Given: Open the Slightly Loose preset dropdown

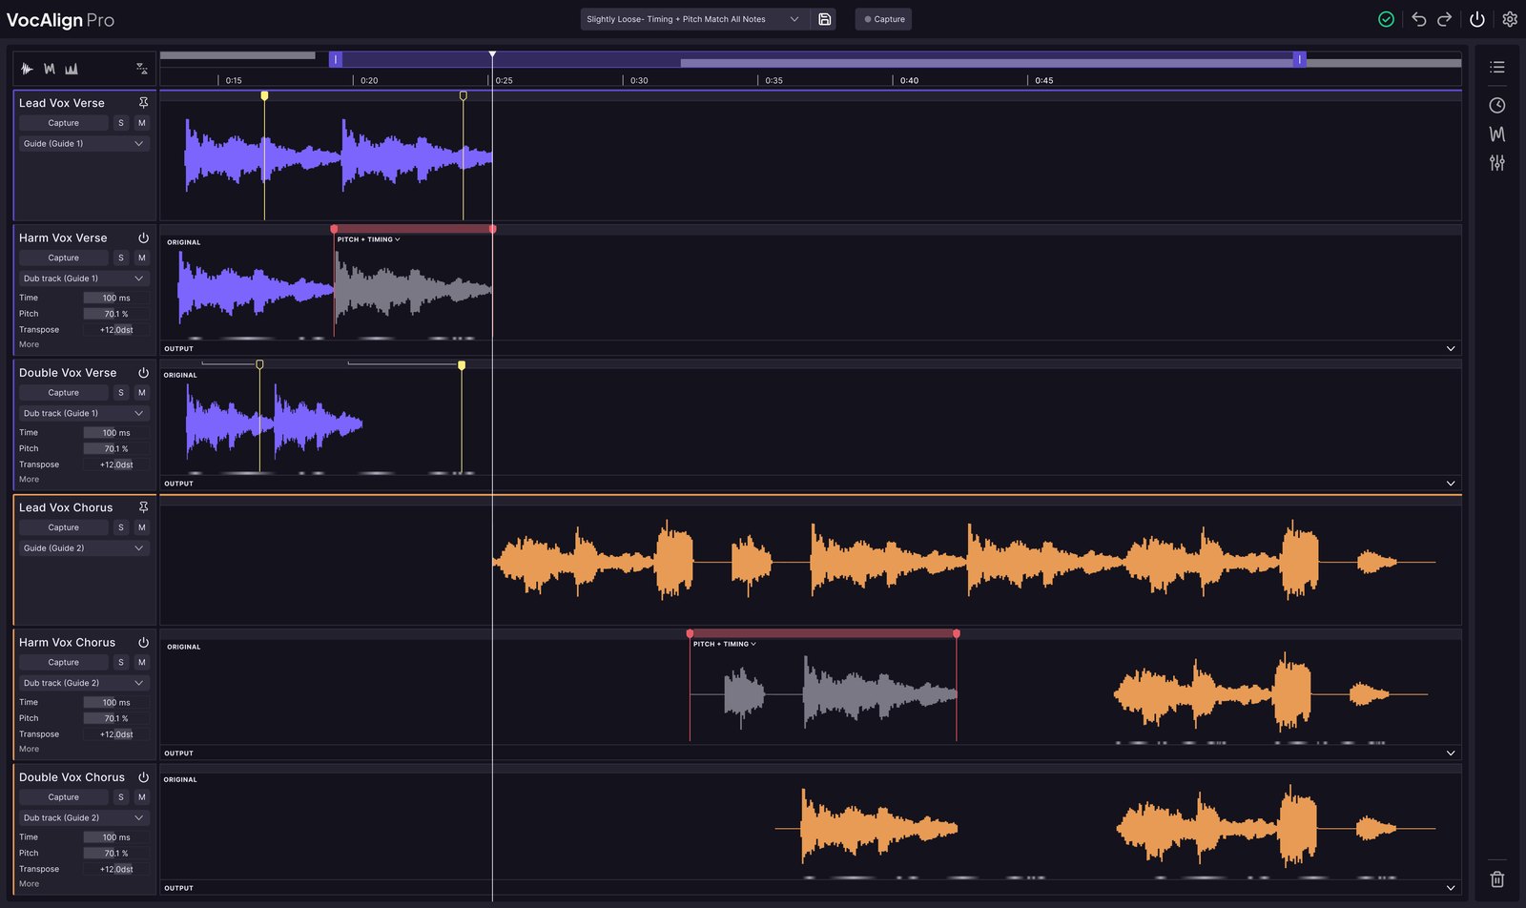Looking at the screenshot, I should point(694,19).
